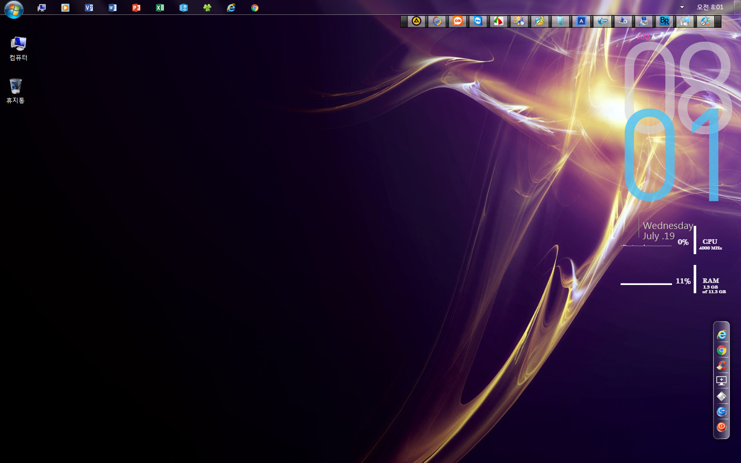
Task: Click the large blue 01 minute digits
Action: pyautogui.click(x=673, y=154)
